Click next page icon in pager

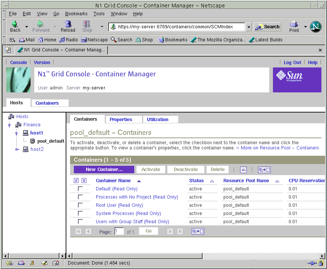coord(170,231)
